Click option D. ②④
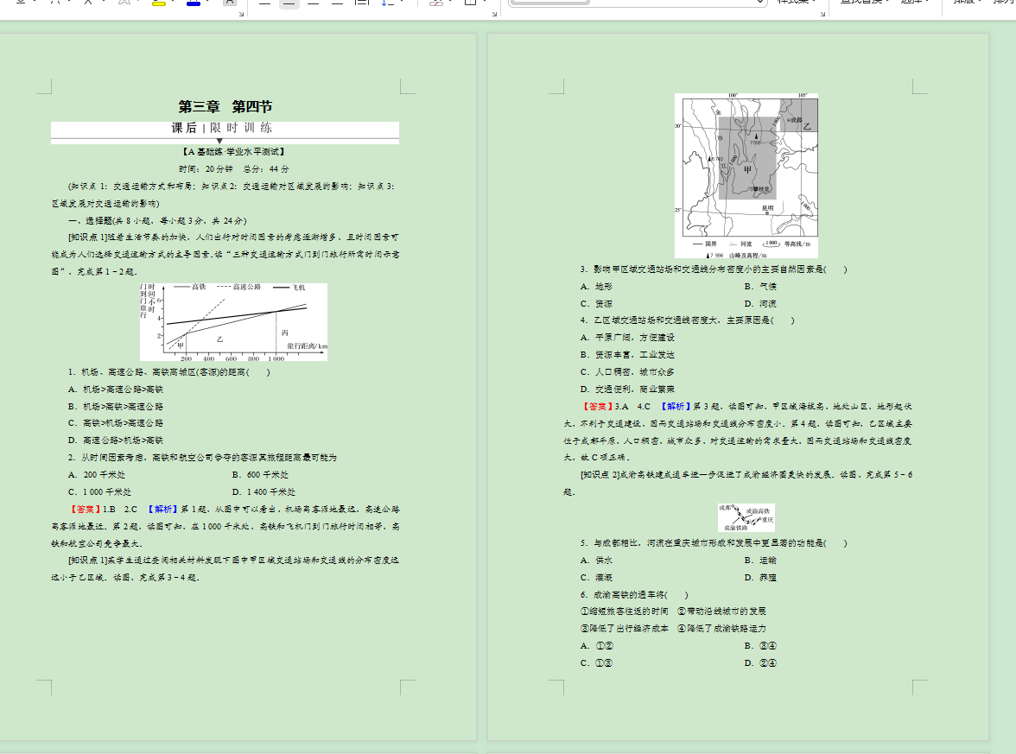The image size is (1016, 754). coord(760,663)
